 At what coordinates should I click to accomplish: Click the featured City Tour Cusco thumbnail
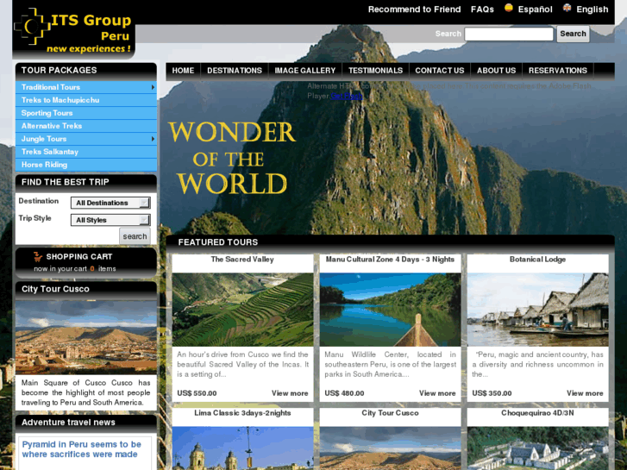coord(391,448)
